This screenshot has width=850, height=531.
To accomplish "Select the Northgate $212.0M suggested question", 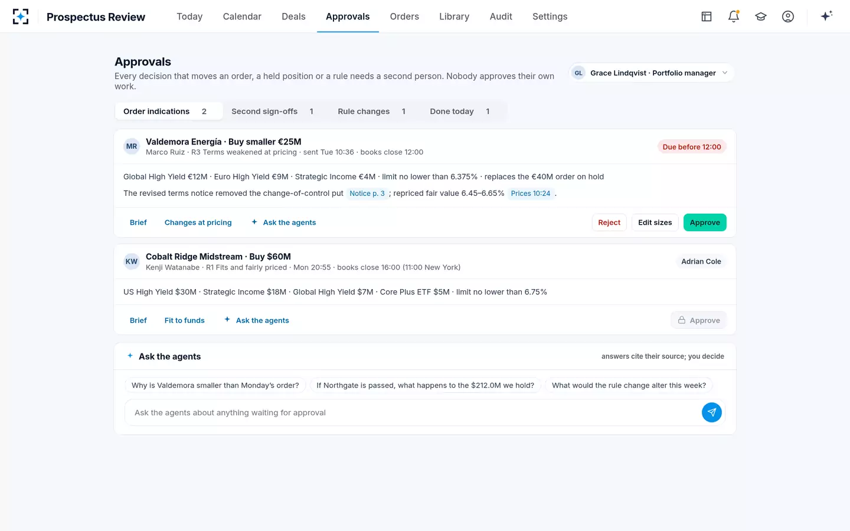I will tap(425, 385).
